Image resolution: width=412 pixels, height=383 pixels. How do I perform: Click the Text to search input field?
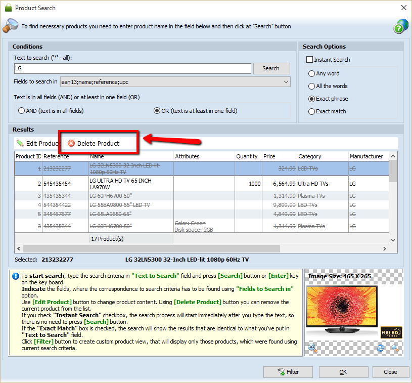click(x=132, y=68)
